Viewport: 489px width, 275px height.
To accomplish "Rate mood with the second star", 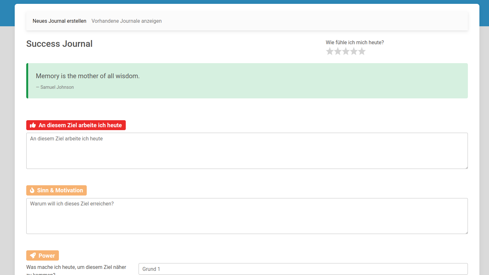I will point(338,51).
